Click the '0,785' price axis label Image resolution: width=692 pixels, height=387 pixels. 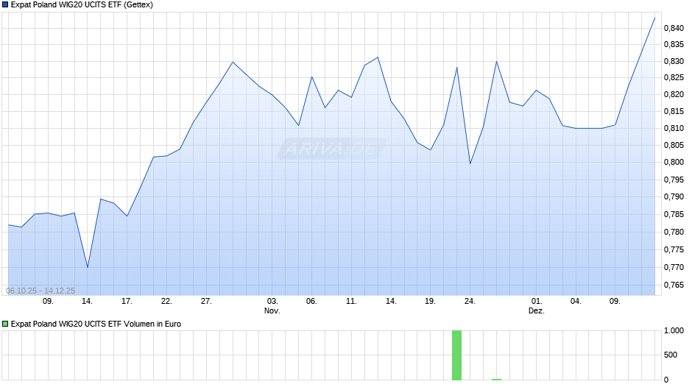(674, 214)
